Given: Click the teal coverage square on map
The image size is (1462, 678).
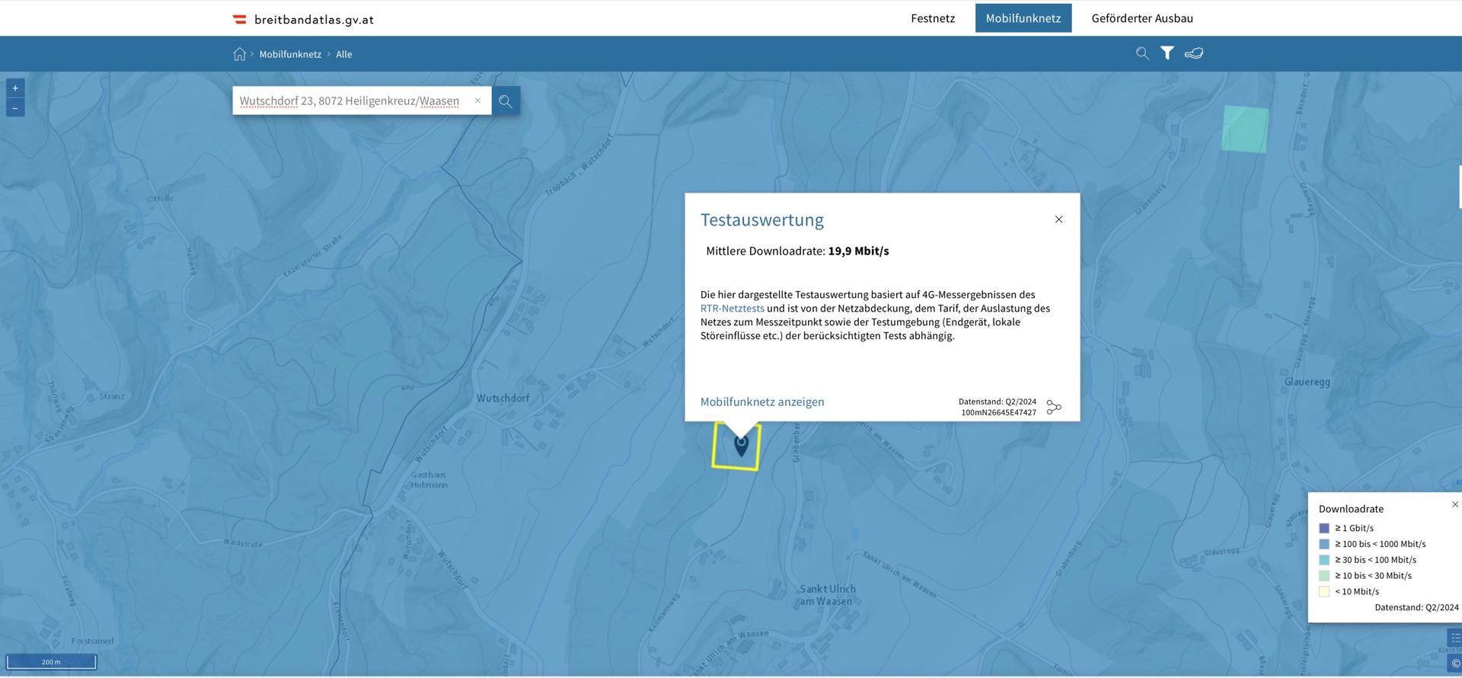Looking at the screenshot, I should [x=1245, y=130].
